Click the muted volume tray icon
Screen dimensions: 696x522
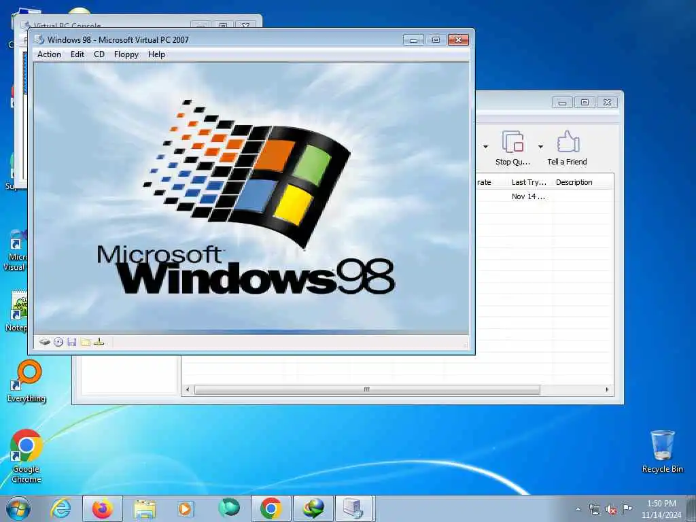611,510
